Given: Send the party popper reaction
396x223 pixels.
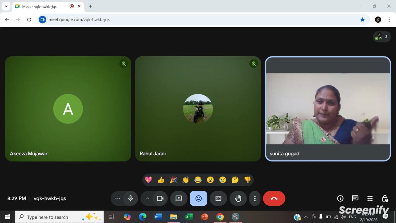Looking at the screenshot, I should (173, 180).
